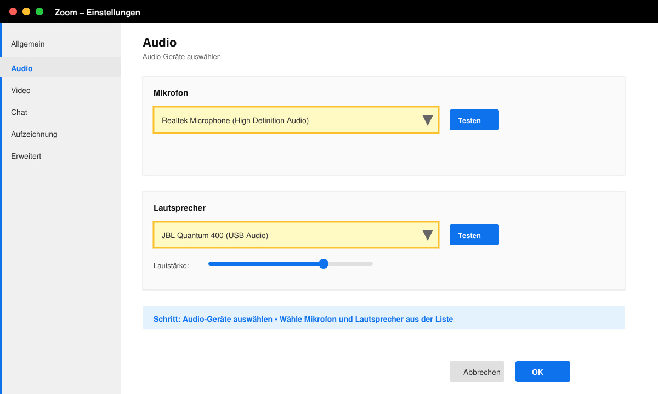Test the microphone with Testen button
The height and width of the screenshot is (394, 658).
(x=474, y=120)
